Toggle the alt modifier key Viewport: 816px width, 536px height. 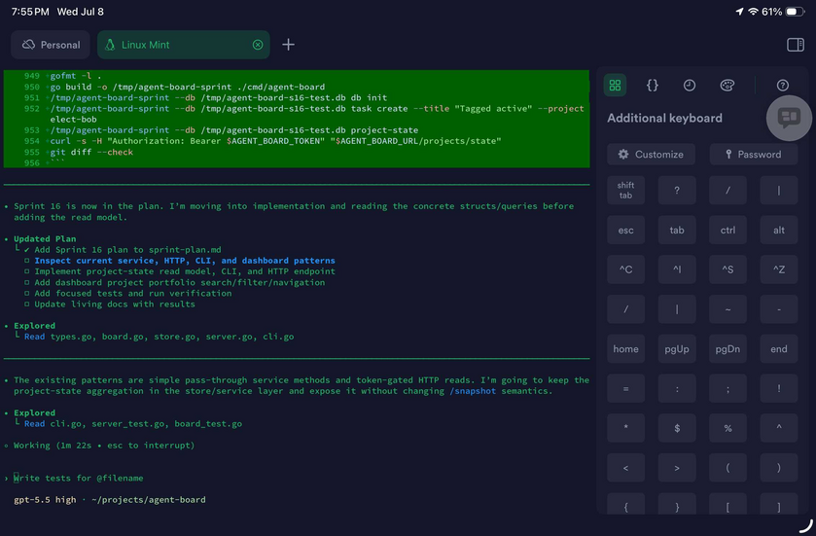[x=778, y=230]
